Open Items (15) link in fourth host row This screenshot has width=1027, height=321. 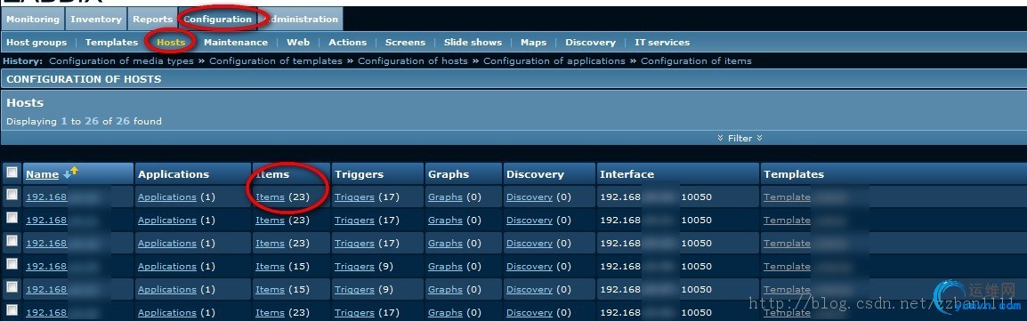tap(270, 266)
